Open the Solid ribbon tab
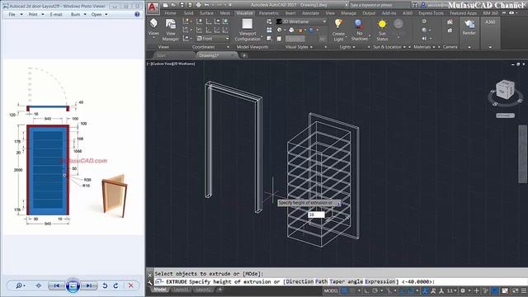The image size is (528, 297). click(188, 13)
